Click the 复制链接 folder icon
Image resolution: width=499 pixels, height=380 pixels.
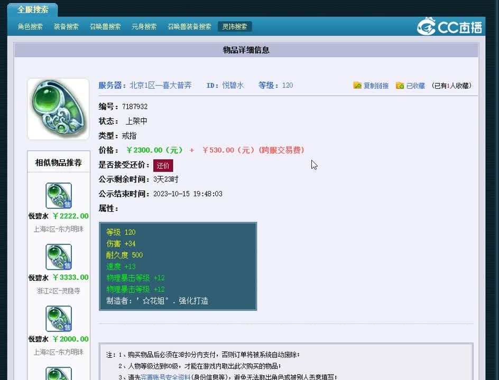[x=357, y=85]
